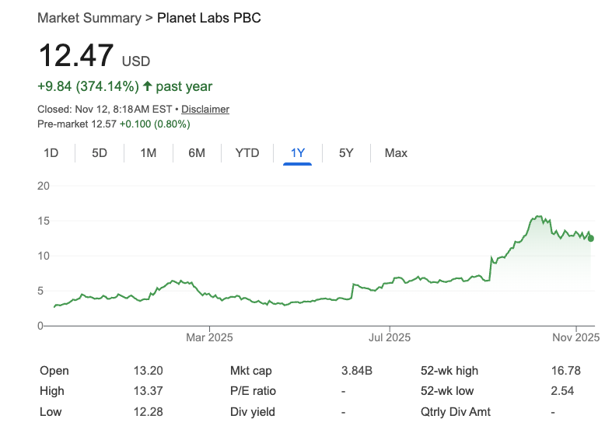Select the 1D time range tab
This screenshot has width=612, height=426.
51,153
